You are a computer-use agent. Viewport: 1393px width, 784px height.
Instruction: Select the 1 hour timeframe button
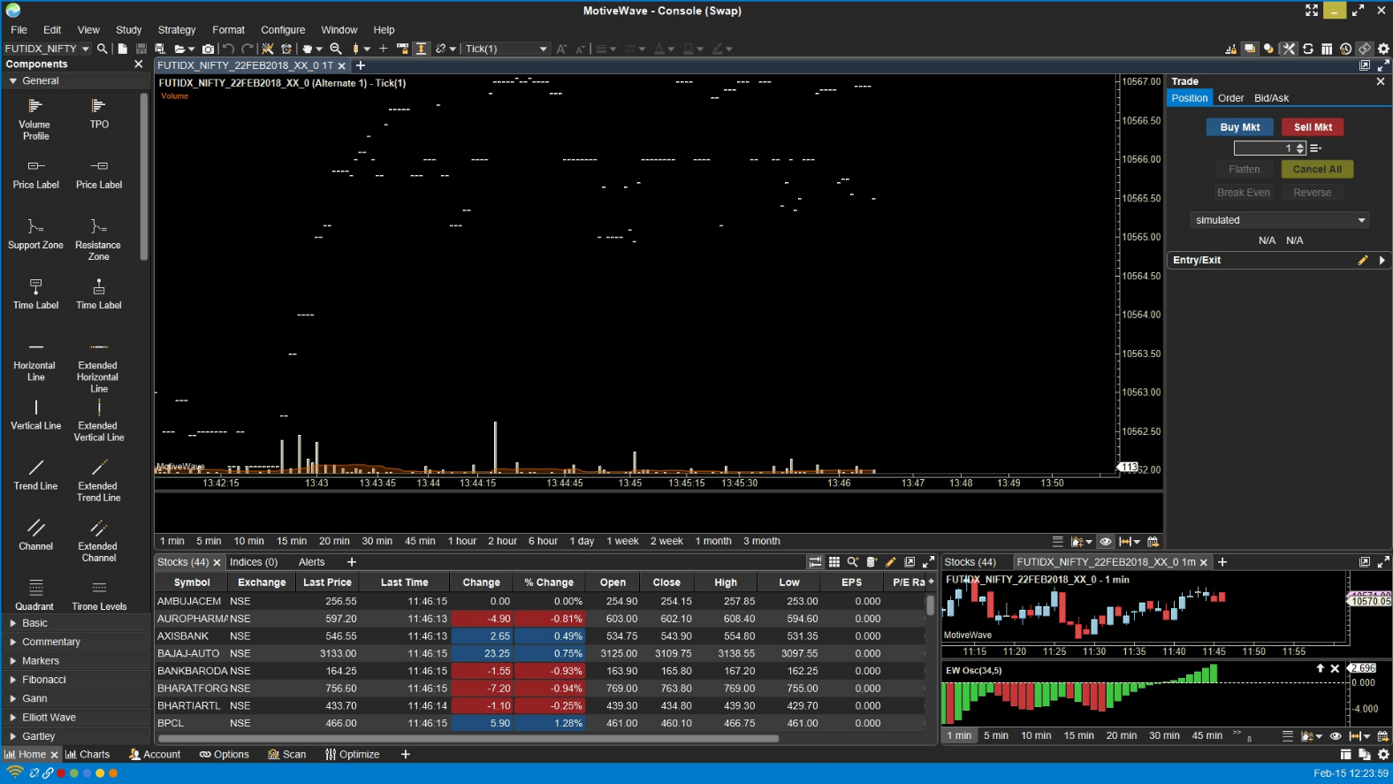click(461, 542)
